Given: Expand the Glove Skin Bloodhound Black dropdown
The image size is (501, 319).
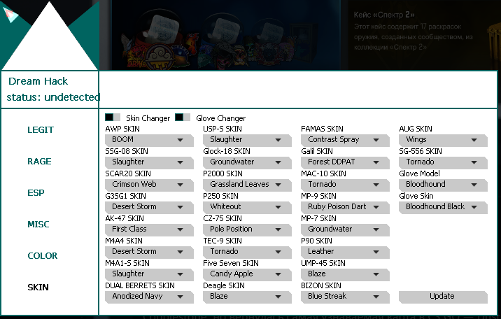Looking at the screenshot, I should pos(443,208).
